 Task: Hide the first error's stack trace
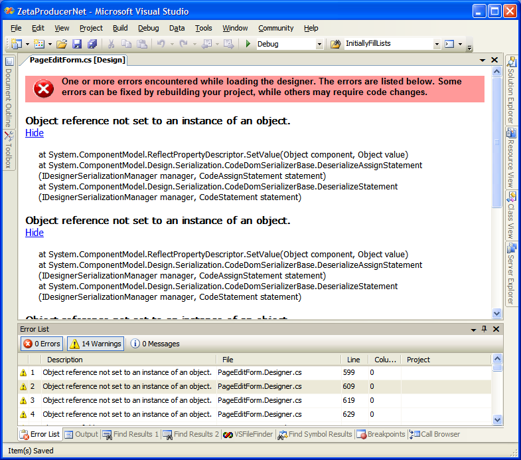[35, 133]
